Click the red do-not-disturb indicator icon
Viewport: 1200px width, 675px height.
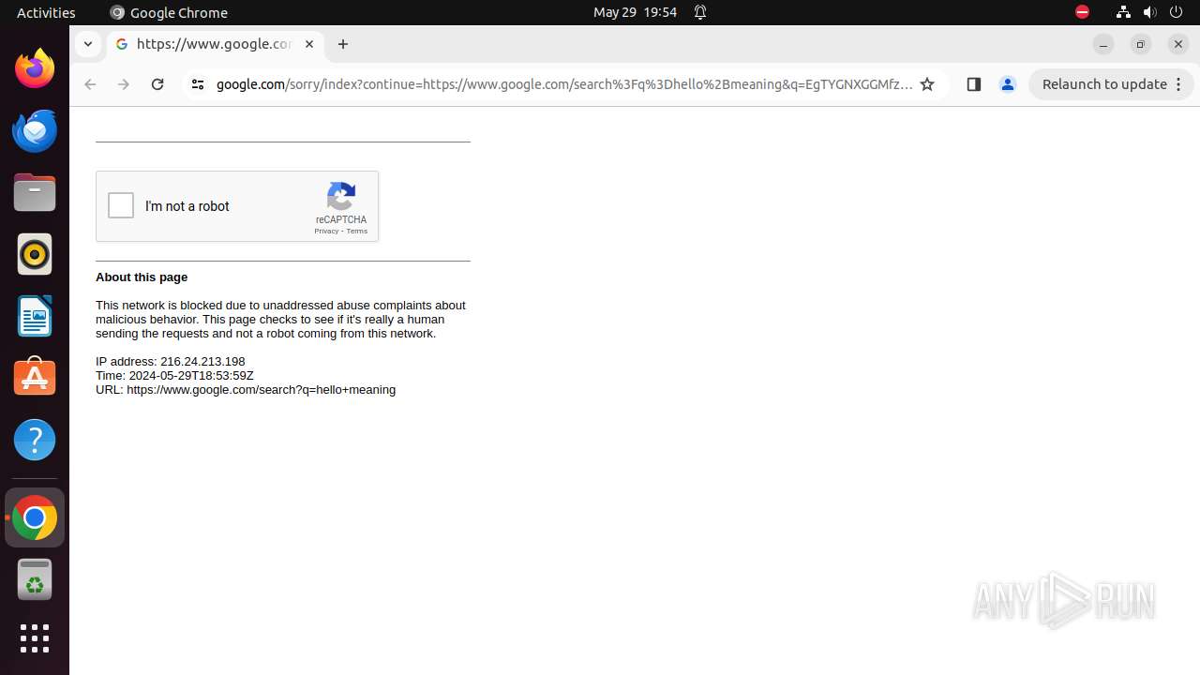point(1082,12)
